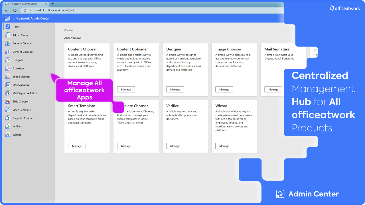Click the "Apps you own" heading
365x205 pixels.
coord(73,38)
